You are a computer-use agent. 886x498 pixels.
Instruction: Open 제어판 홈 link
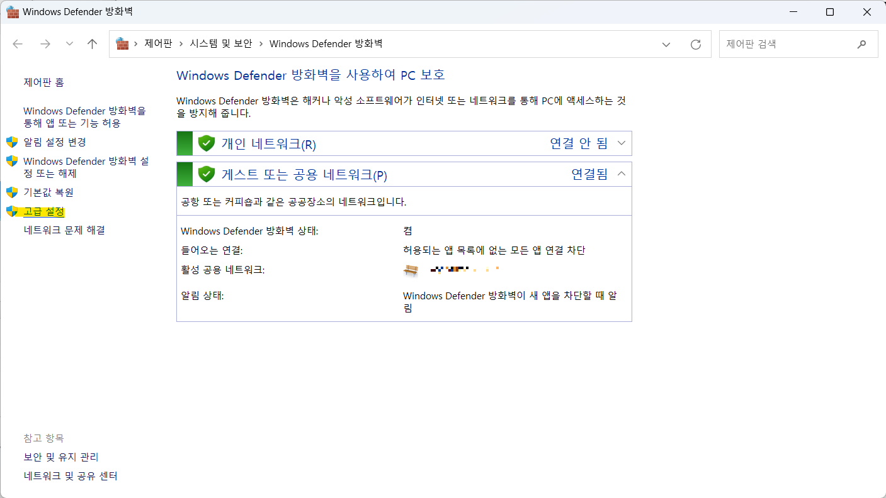(x=44, y=82)
